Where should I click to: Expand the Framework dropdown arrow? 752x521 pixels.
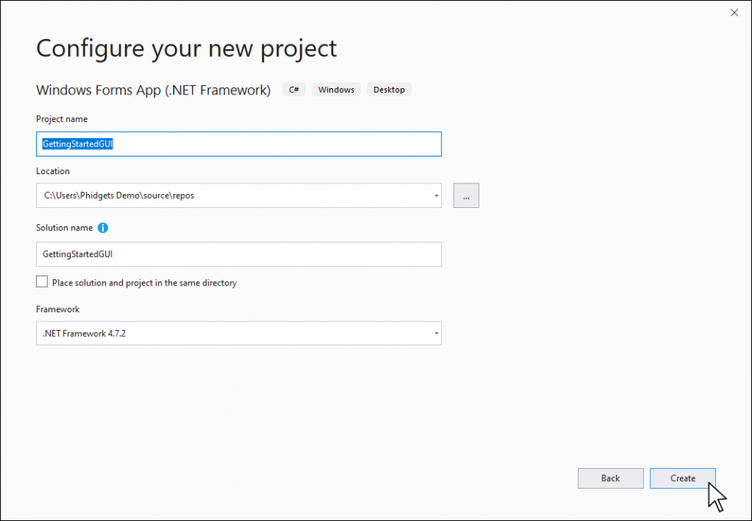point(436,334)
